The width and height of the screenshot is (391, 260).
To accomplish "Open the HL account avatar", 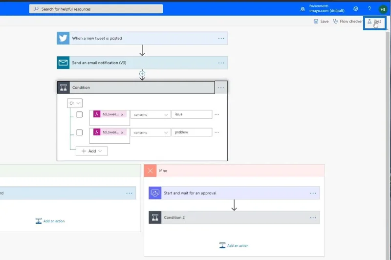I will pos(383,9).
